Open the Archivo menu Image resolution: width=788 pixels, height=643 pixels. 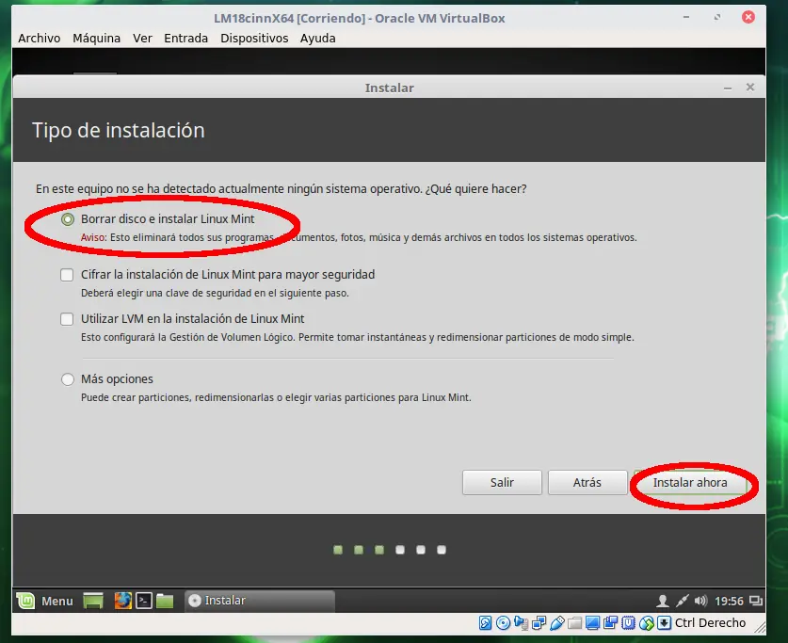40,39
